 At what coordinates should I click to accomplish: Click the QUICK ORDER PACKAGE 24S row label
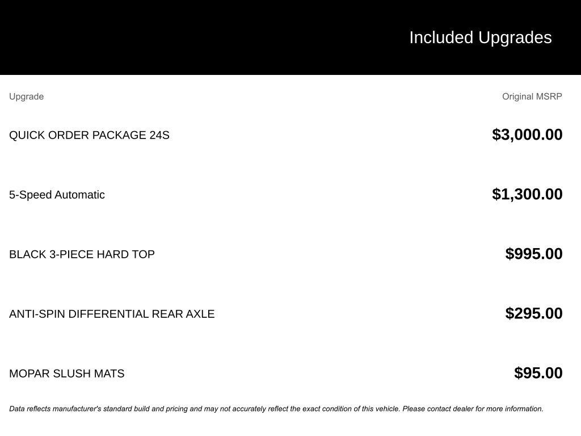pyautogui.click(x=89, y=135)
